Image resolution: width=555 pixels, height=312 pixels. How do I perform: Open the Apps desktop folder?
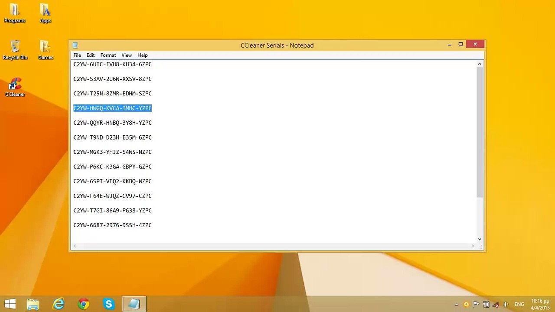tap(45, 13)
